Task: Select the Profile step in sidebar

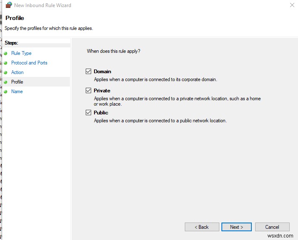Action: click(x=17, y=82)
